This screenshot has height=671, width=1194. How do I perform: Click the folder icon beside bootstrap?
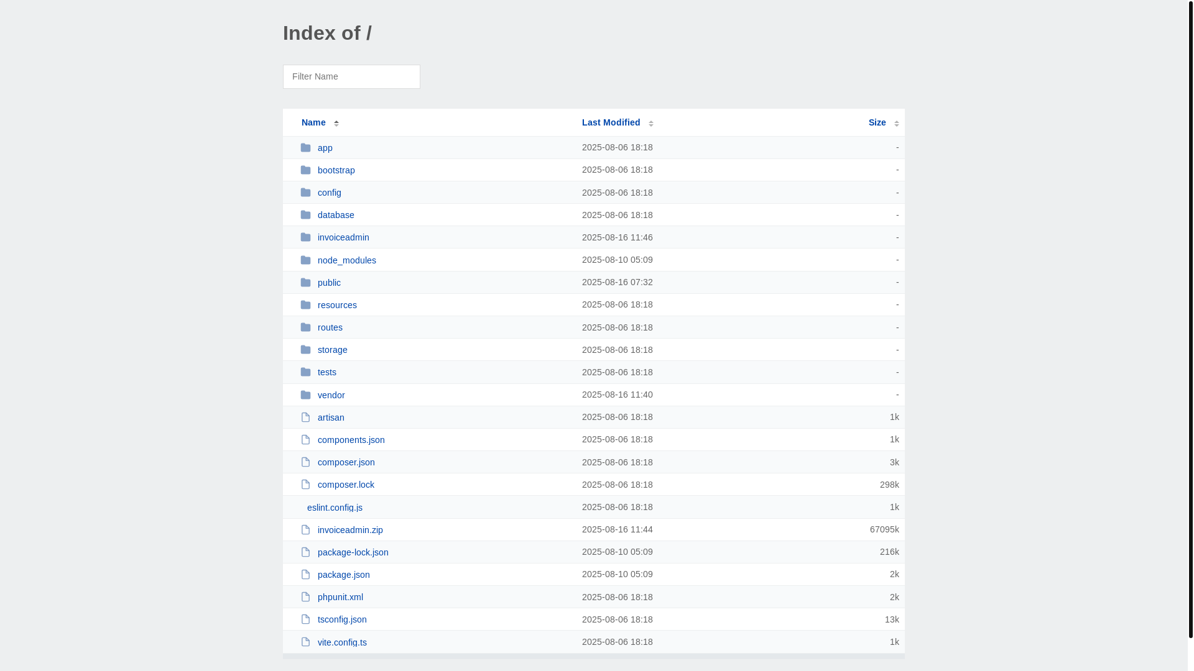(305, 170)
